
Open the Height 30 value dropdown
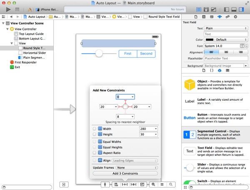(156, 134)
